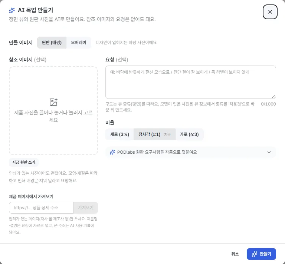Expand PODlabs 원판 요구사항 section
The width and height of the screenshot is (285, 264).
coord(190,152)
